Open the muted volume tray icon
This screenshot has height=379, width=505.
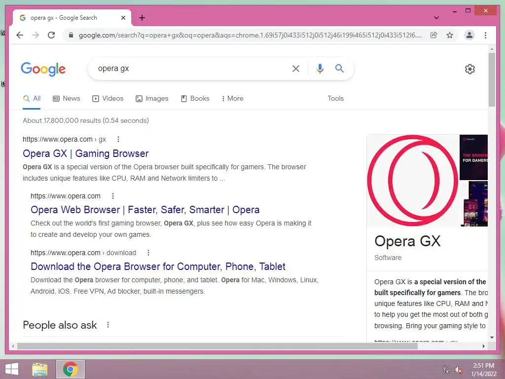click(458, 369)
